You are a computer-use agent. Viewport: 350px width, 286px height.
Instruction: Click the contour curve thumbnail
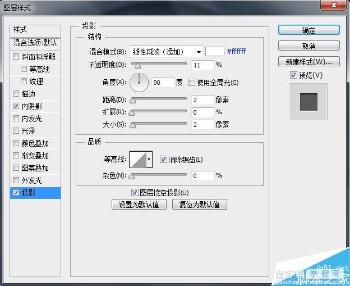click(138, 160)
